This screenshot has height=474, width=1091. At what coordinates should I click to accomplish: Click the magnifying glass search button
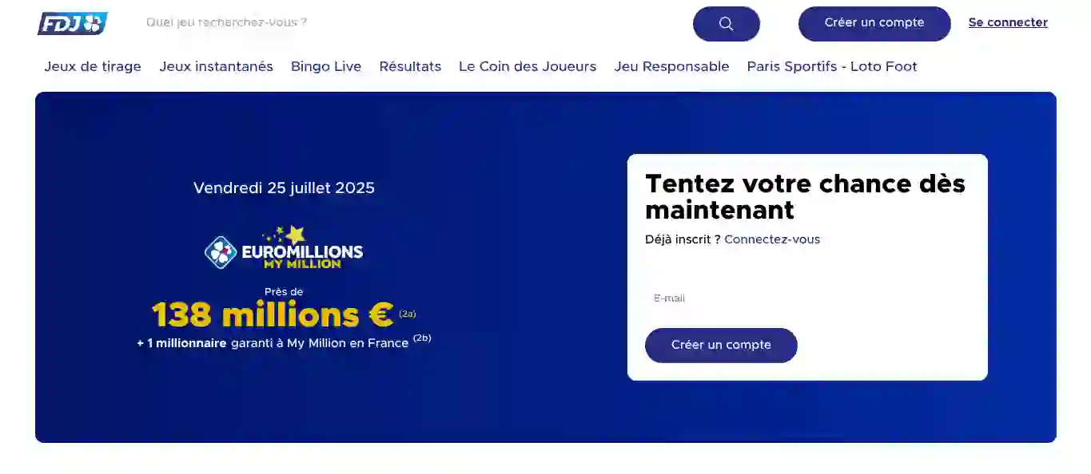[726, 24]
